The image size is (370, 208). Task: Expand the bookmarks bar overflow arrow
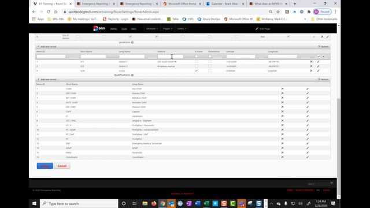point(305,19)
